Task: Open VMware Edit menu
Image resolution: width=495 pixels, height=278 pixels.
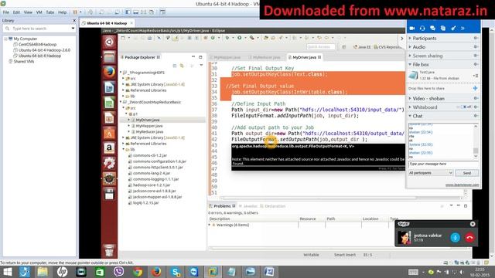Action: click(x=16, y=12)
